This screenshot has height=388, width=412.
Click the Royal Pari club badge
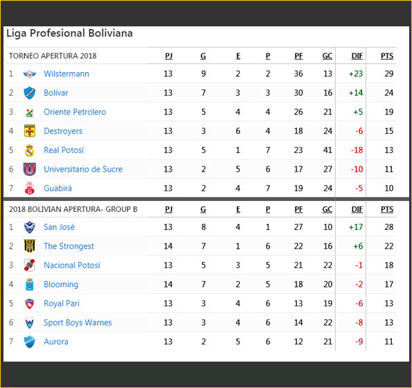[x=30, y=303]
